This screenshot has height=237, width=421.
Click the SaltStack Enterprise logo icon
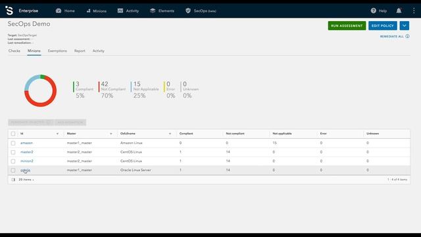[x=9, y=11]
